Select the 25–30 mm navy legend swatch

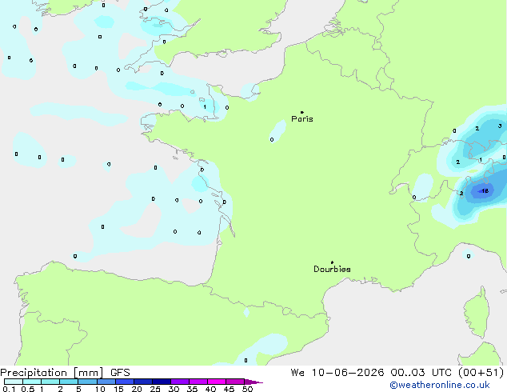pyautogui.click(x=162, y=382)
